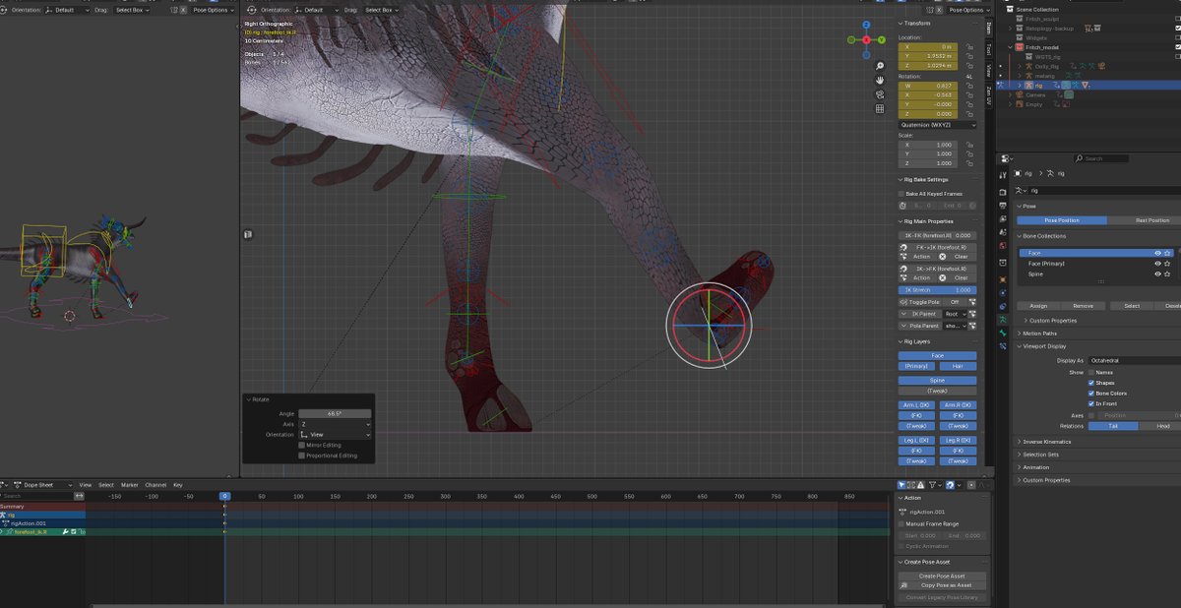Open the Marker menu in Dope Sheet
Screen dimensions: 1181x608
(129, 485)
